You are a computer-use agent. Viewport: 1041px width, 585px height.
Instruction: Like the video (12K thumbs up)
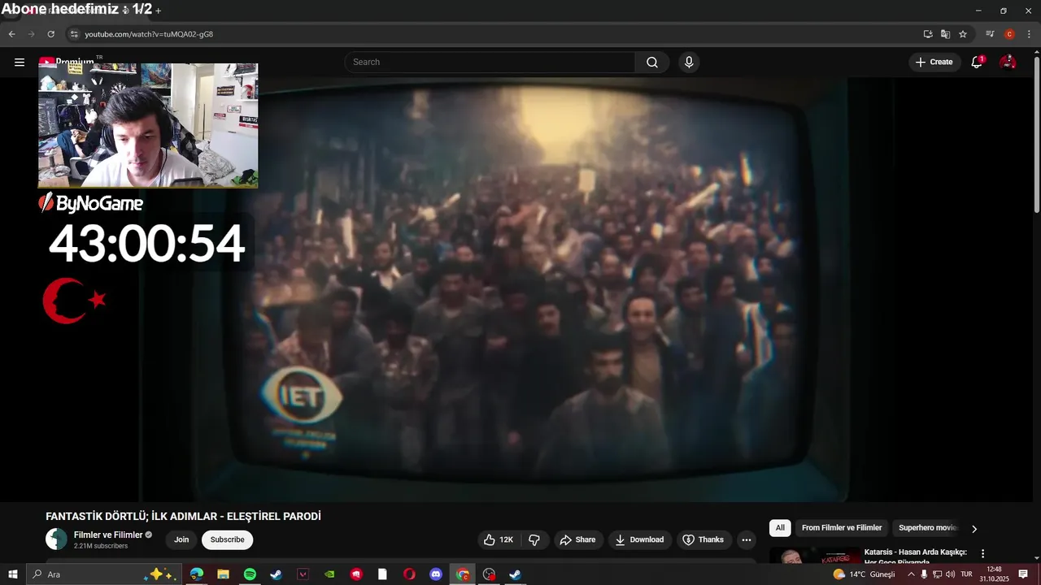point(498,539)
